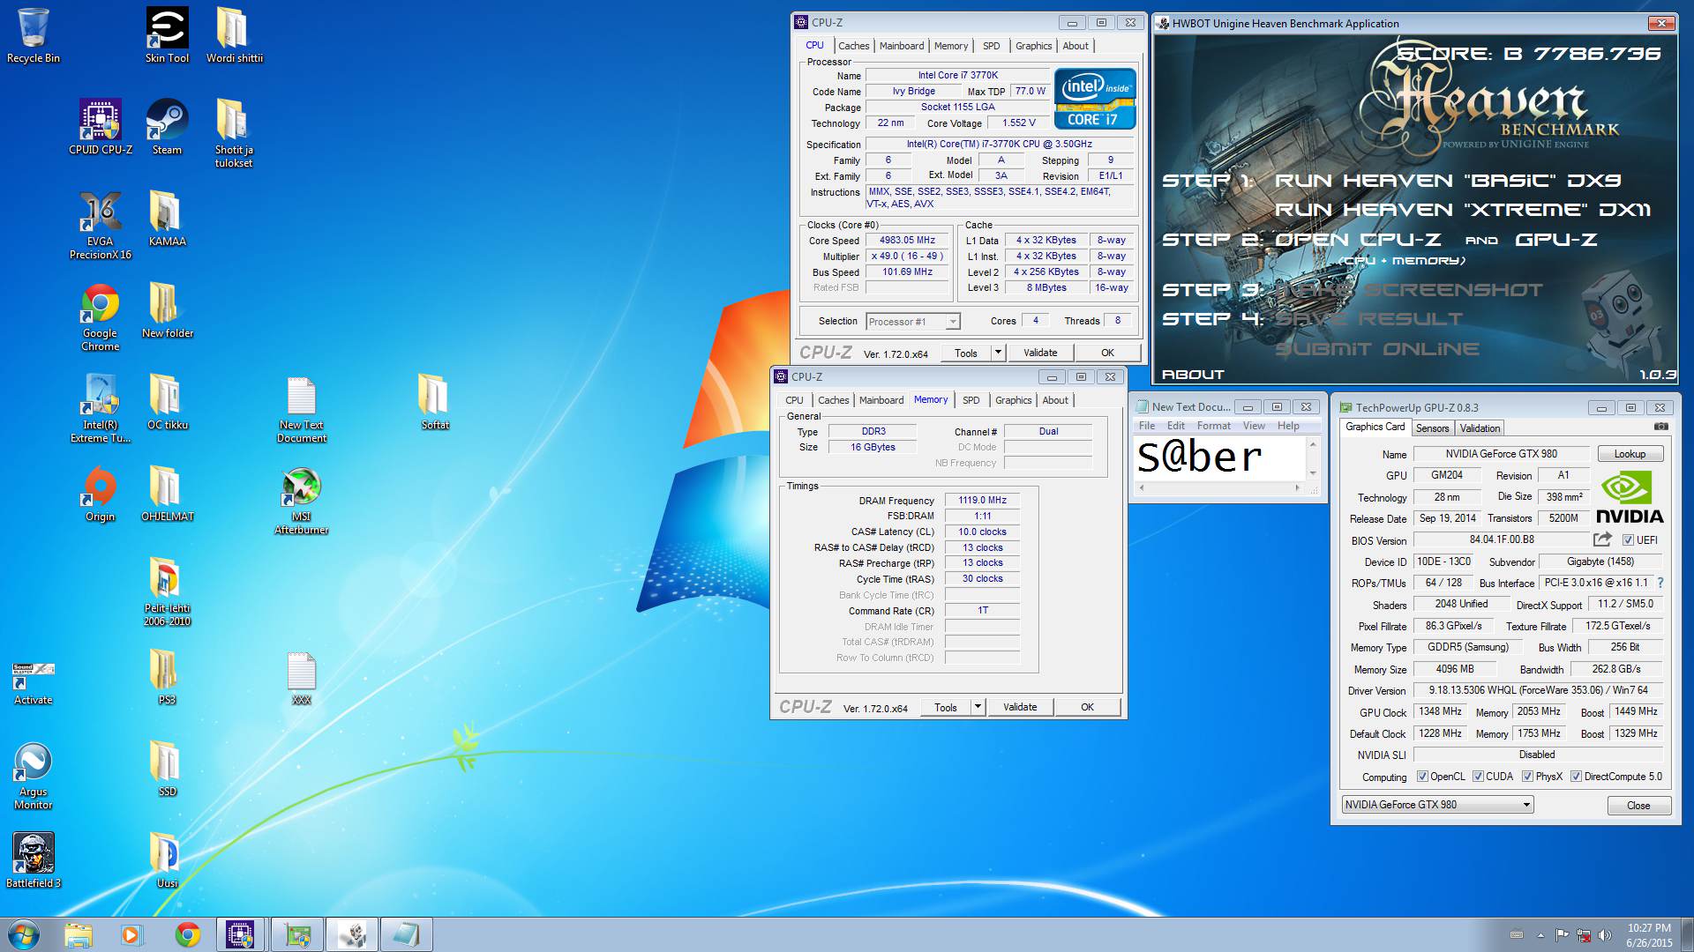Screen dimensions: 1694x952
Task: Click the Tools button in top CPU-Z window
Action: click(965, 353)
